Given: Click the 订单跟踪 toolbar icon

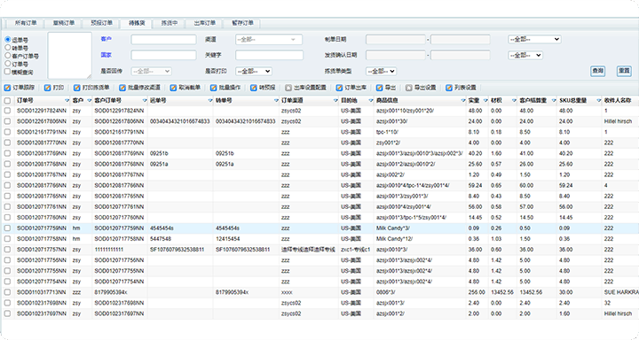Looking at the screenshot, I should (7, 88).
